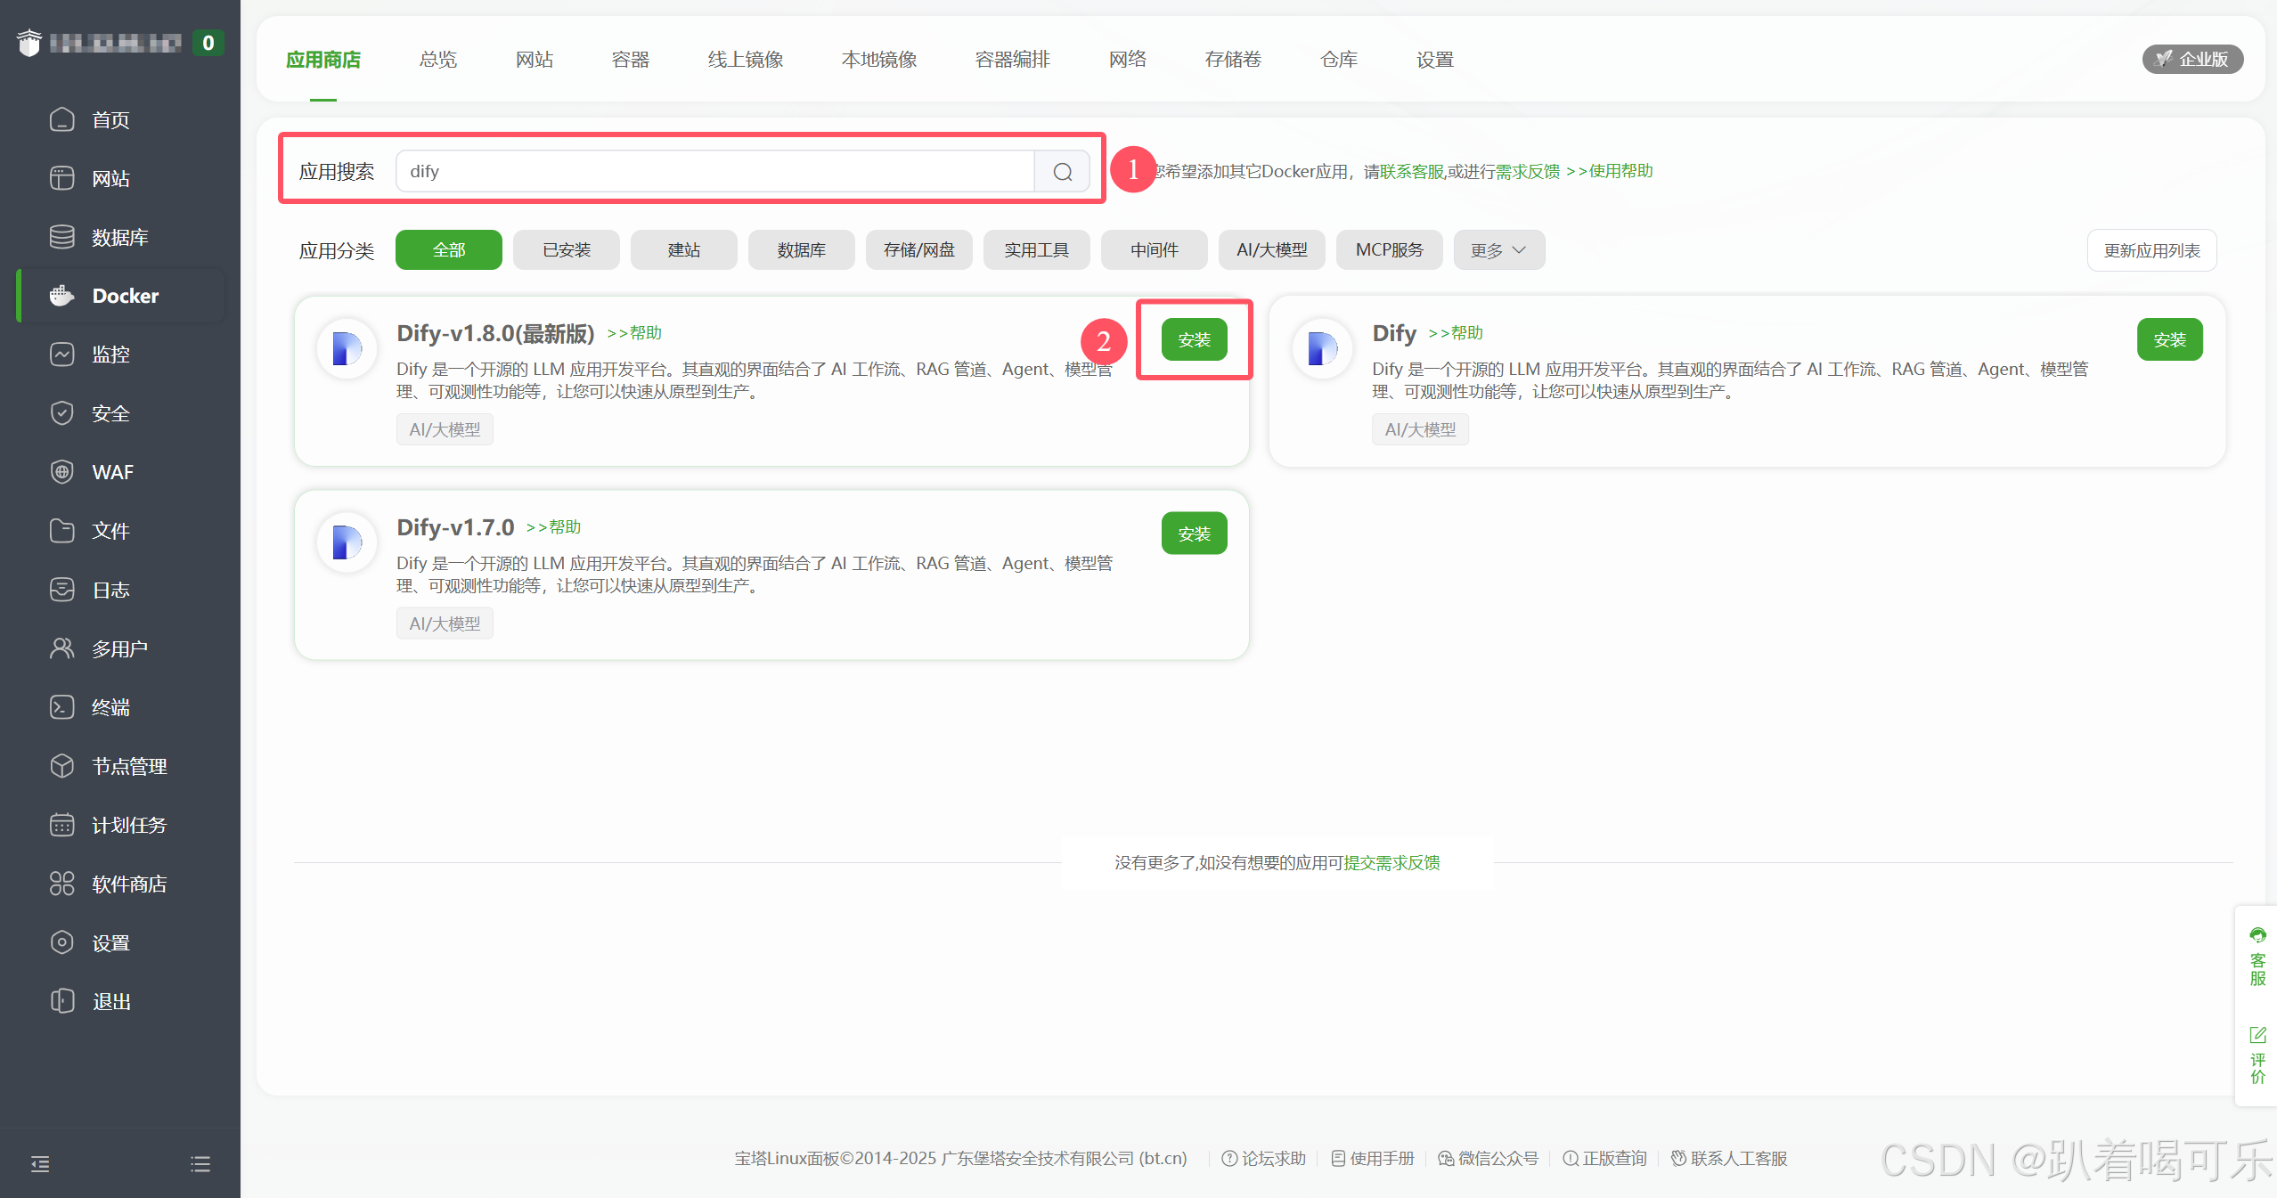Install the plain Dify app
Image resolution: width=2277 pixels, height=1198 pixels.
coord(2170,339)
